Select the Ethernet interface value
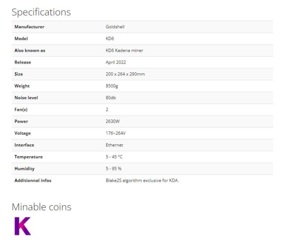The width and height of the screenshot is (287, 240). click(x=114, y=145)
